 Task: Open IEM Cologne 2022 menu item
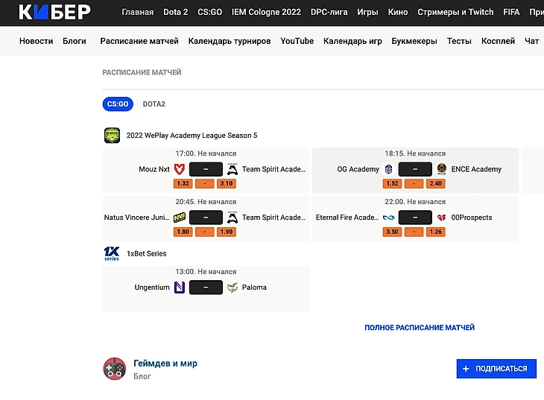tap(266, 12)
